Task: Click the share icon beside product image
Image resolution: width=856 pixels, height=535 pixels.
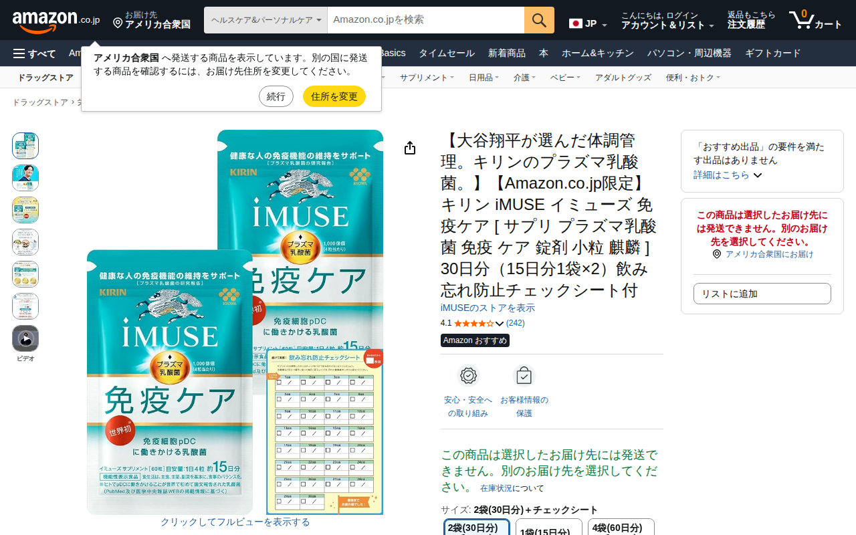Action: [x=410, y=148]
